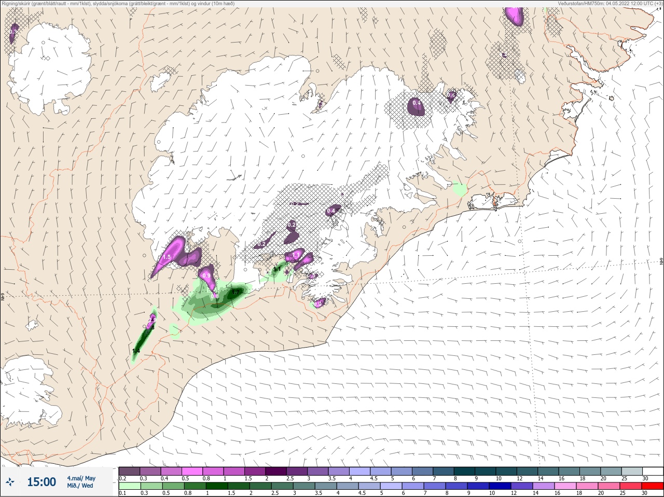664x497 pixels.
Task: Pick white swatch ending upper legend row
Action: click(x=653, y=471)
